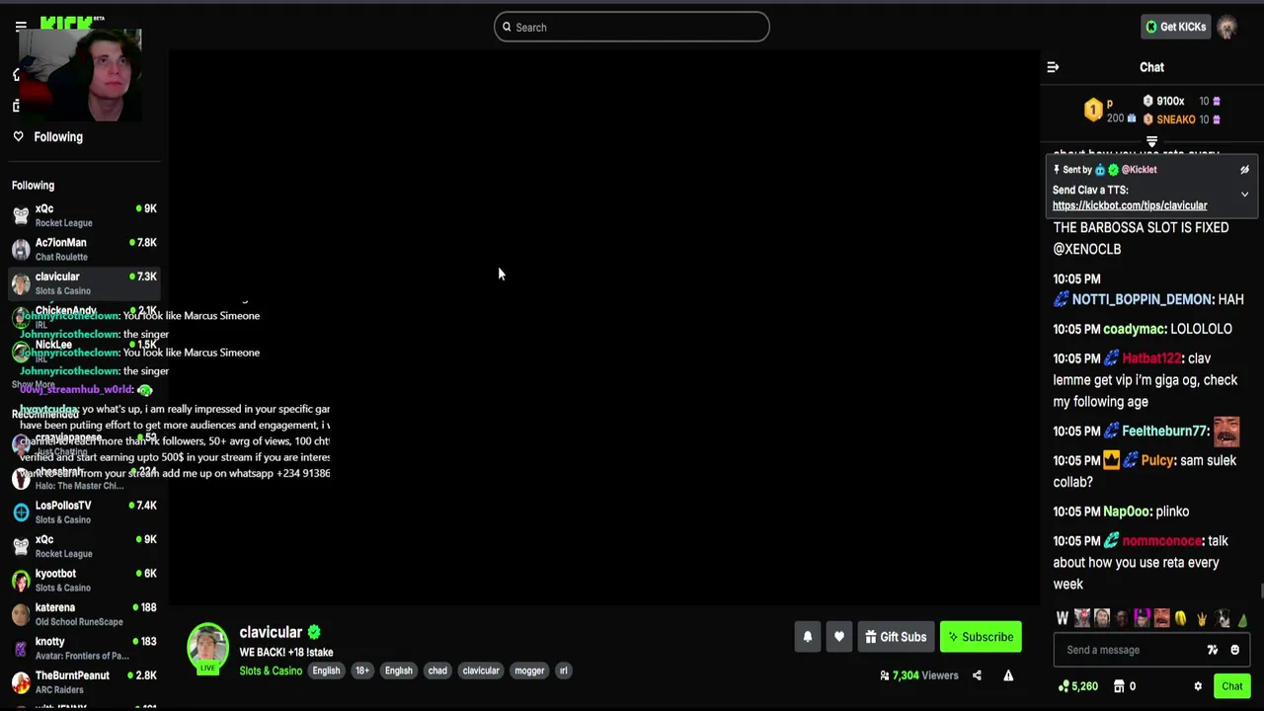
Task: Insert the W quick emote
Action: [x=1063, y=619]
